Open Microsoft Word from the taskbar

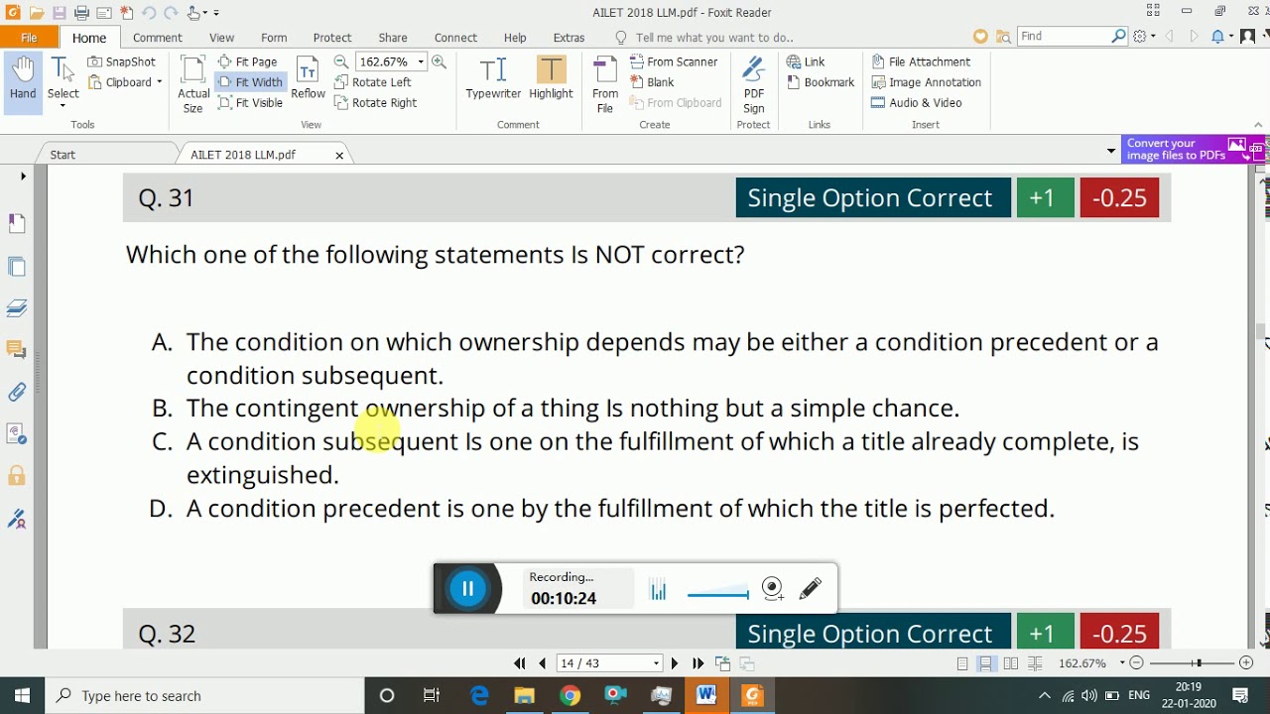click(706, 695)
